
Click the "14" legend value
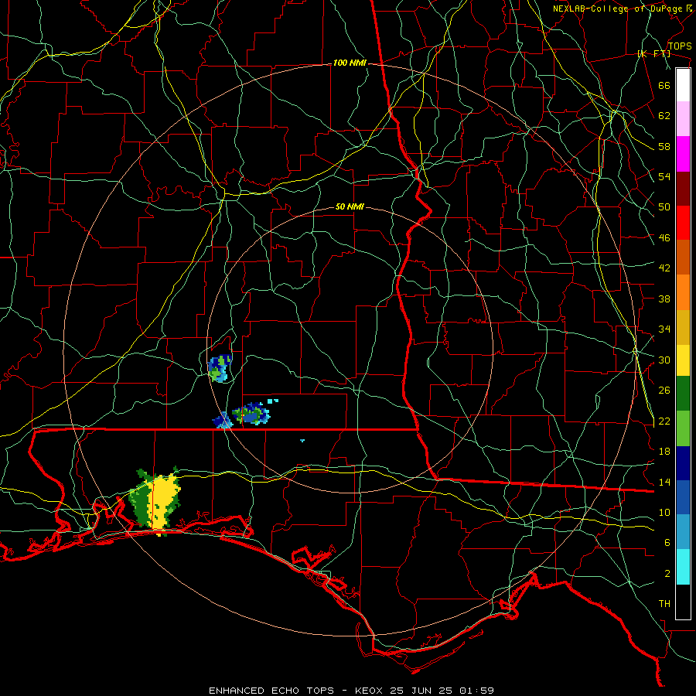664,482
